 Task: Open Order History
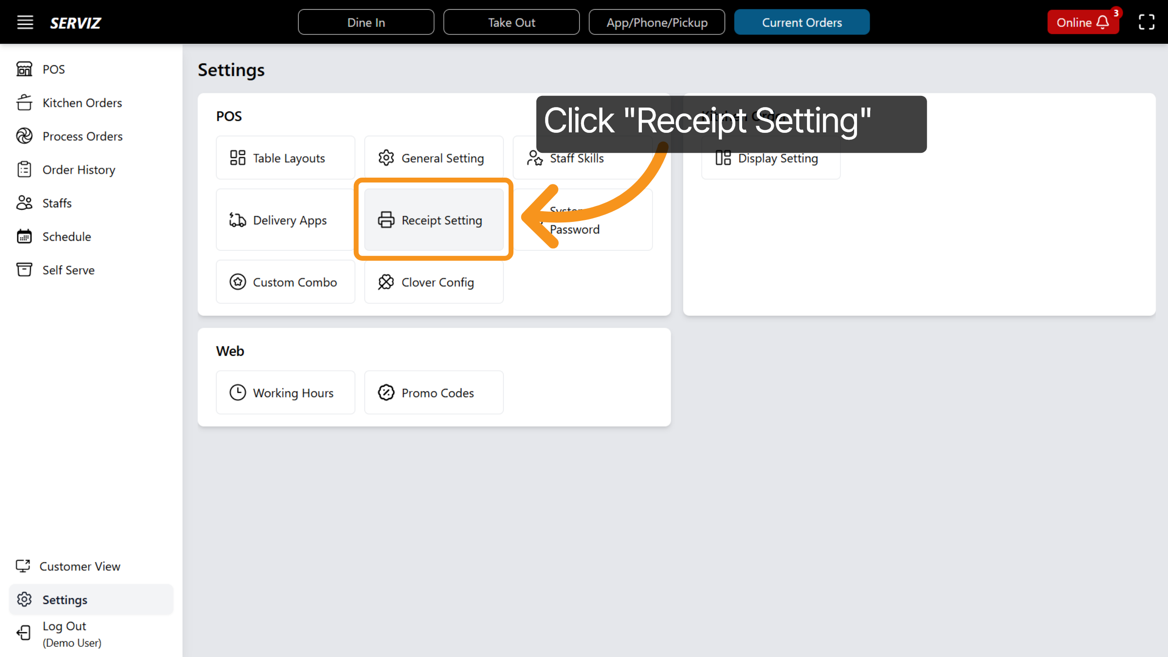coord(78,169)
